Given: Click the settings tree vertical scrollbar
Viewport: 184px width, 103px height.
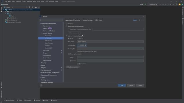Looking at the screenshot, I should tap(63, 52).
